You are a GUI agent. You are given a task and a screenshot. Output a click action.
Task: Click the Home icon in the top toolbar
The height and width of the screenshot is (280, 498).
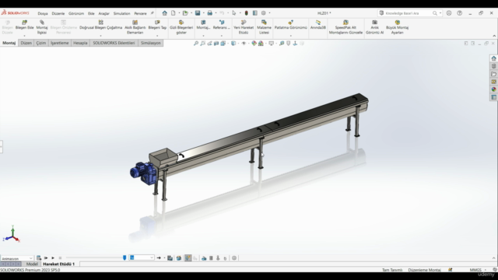pyautogui.click(x=164, y=13)
